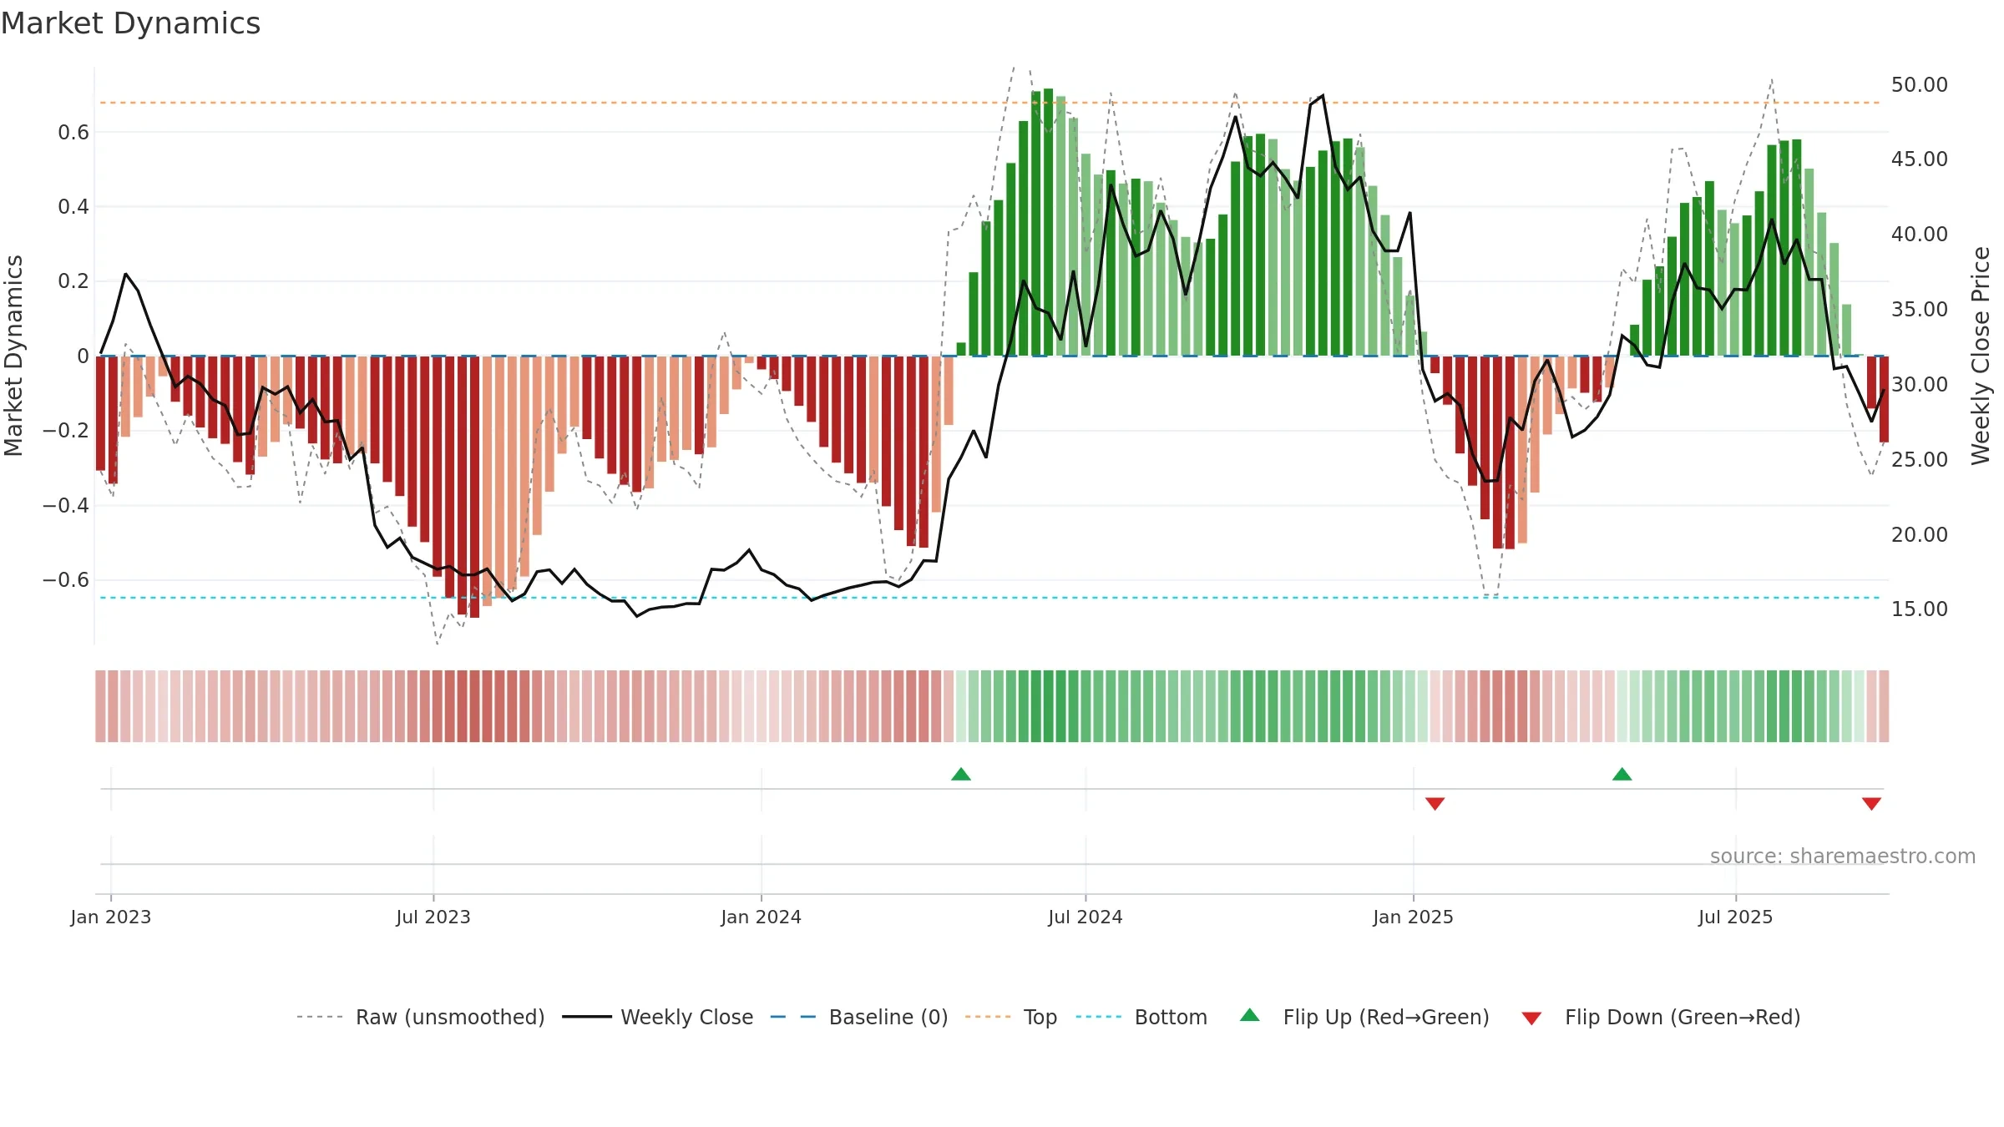
Task: Click the last red flip-down marker
Action: pyautogui.click(x=1871, y=804)
